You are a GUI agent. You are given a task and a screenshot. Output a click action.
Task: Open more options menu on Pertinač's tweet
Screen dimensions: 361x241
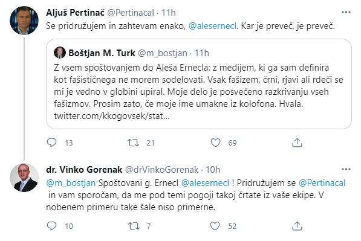[346, 12]
